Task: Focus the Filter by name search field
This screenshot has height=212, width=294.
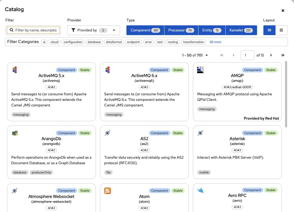Action: point(33,30)
